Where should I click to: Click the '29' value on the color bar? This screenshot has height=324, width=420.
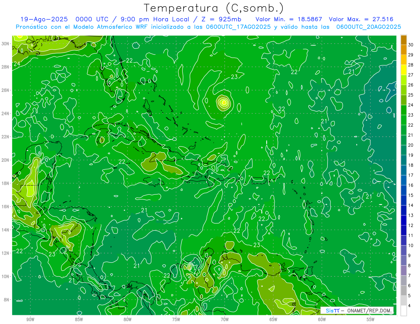coord(411,55)
